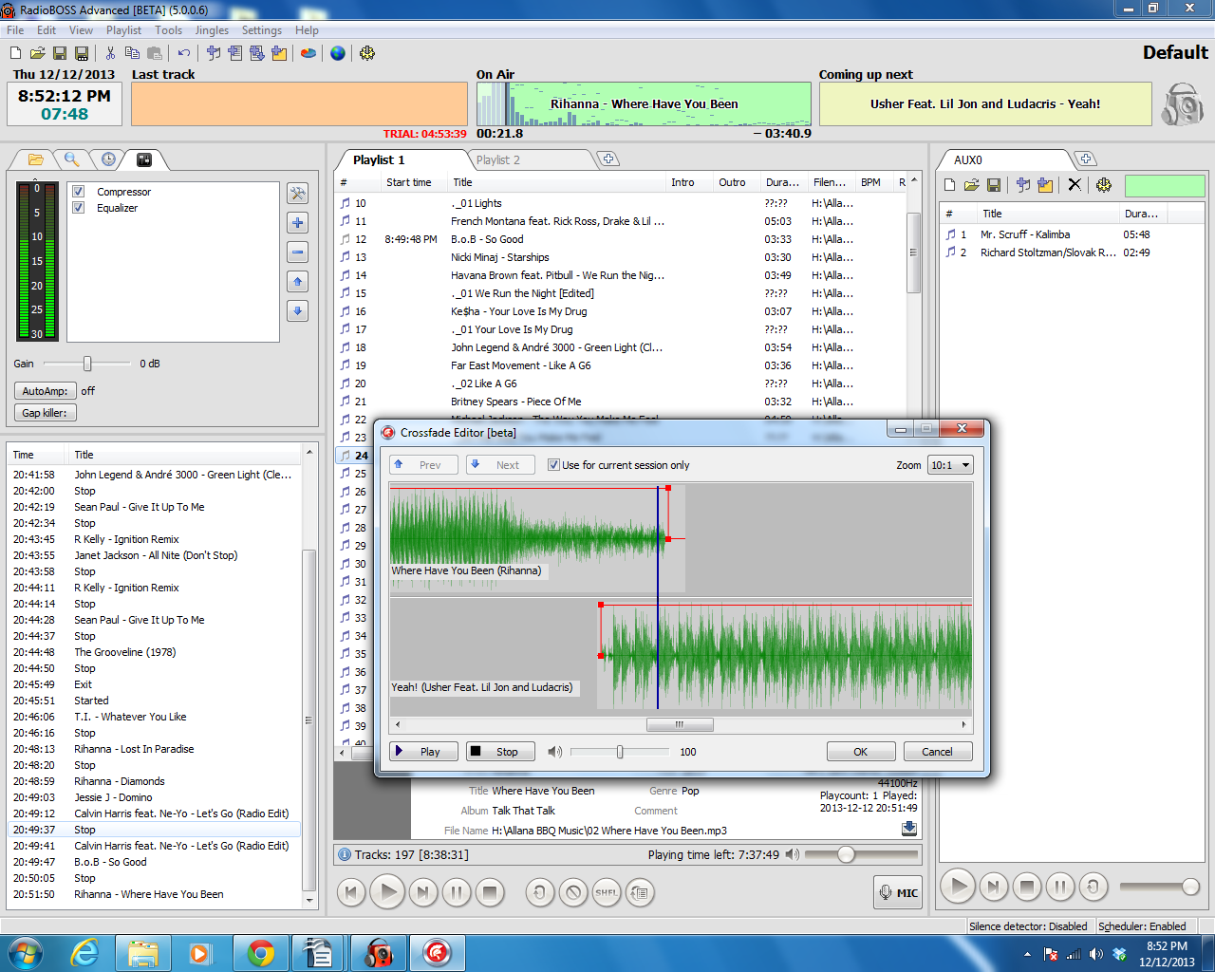Image resolution: width=1215 pixels, height=972 pixels.
Task: Toggle the Compressor checkbox
Action: pos(79,192)
